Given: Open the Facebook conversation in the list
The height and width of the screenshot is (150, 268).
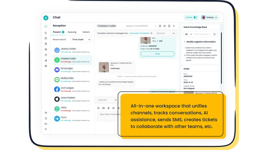Looking at the screenshot, I should coord(72,89).
